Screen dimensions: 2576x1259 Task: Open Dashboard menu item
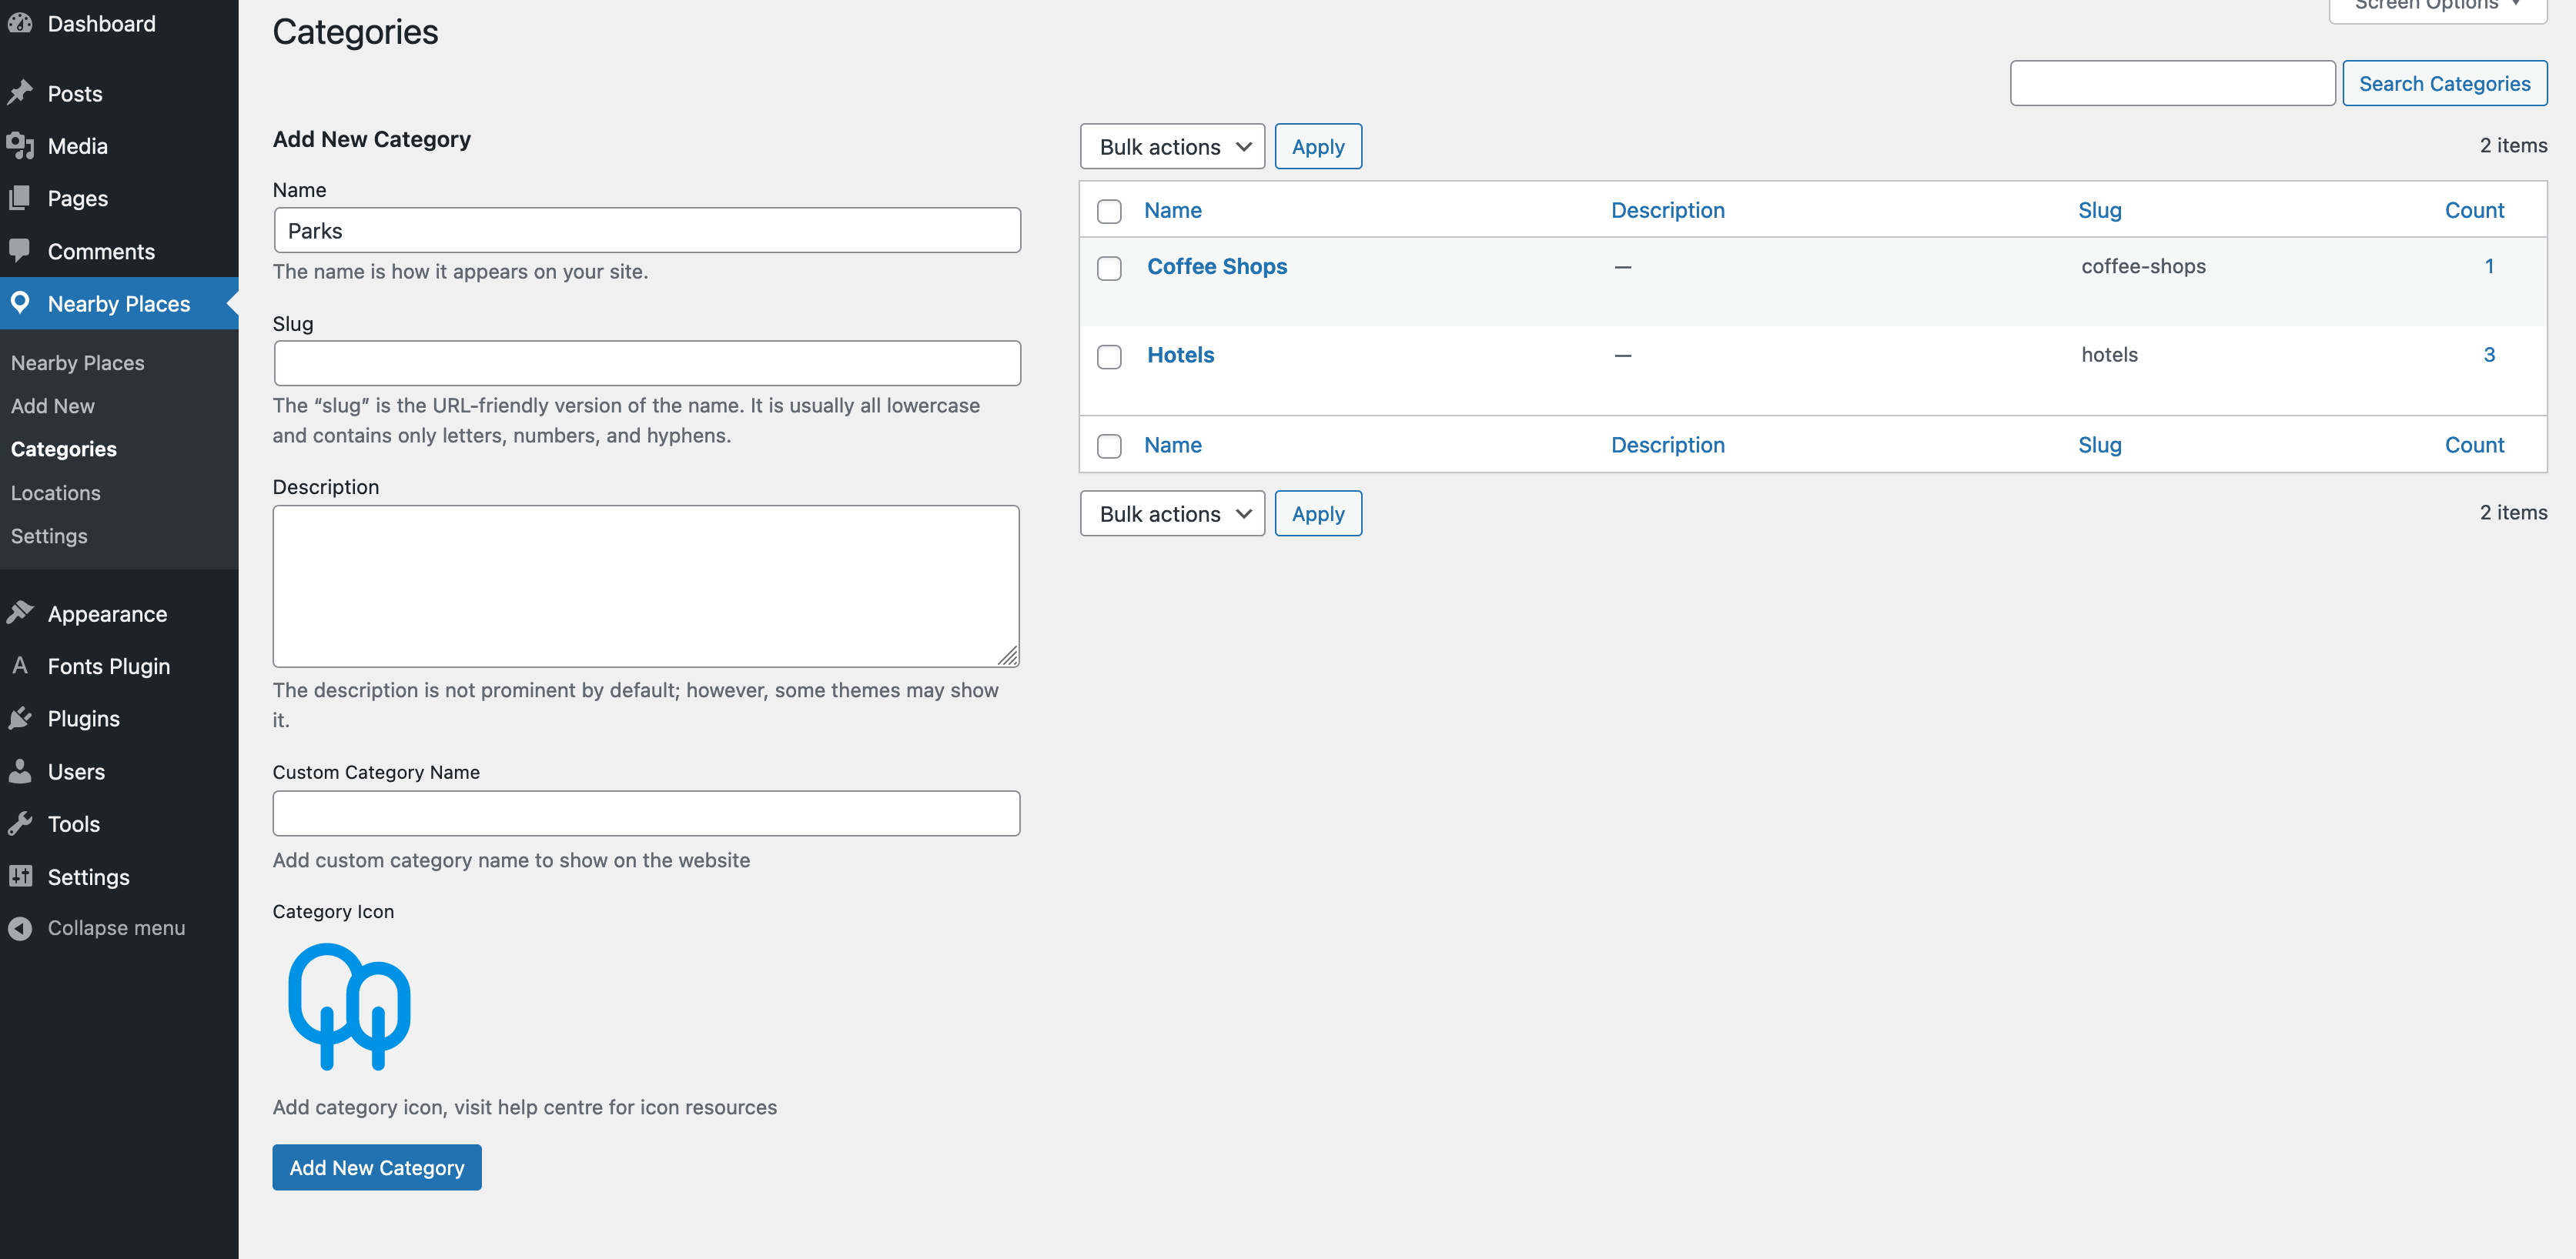tap(101, 23)
